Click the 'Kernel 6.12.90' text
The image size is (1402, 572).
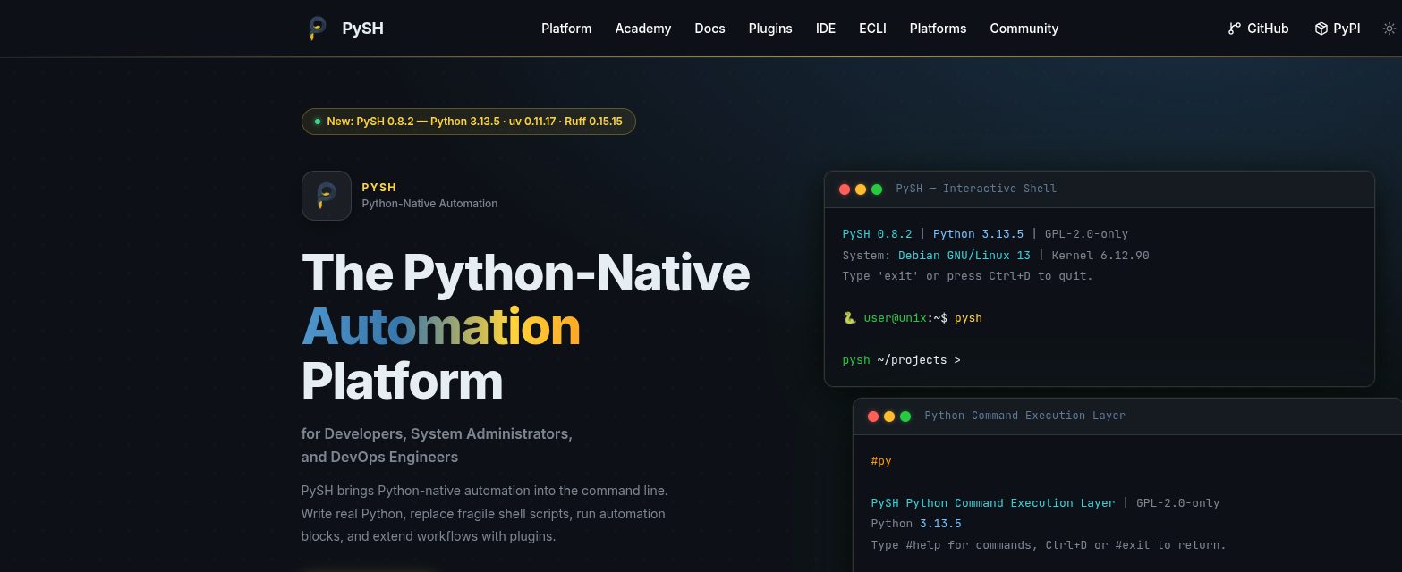tap(1100, 256)
